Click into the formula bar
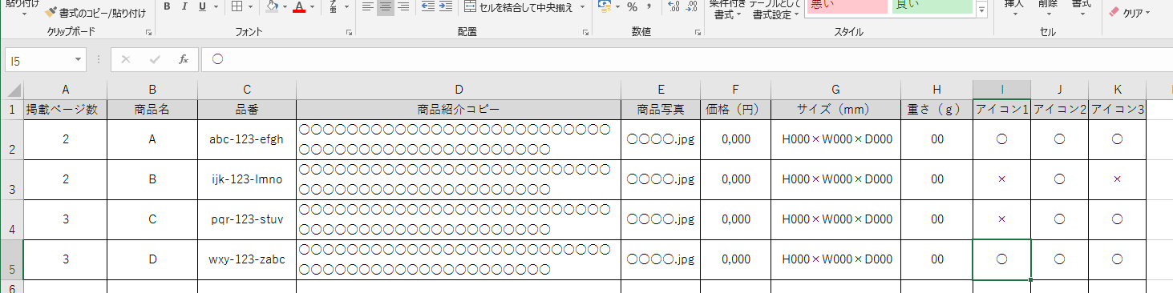Viewport: 1173px width, 293px height. coord(686,59)
